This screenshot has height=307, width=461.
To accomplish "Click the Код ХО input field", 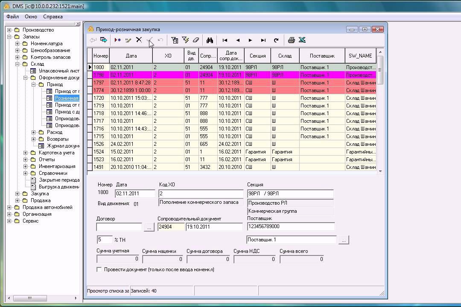I will click(201, 194).
